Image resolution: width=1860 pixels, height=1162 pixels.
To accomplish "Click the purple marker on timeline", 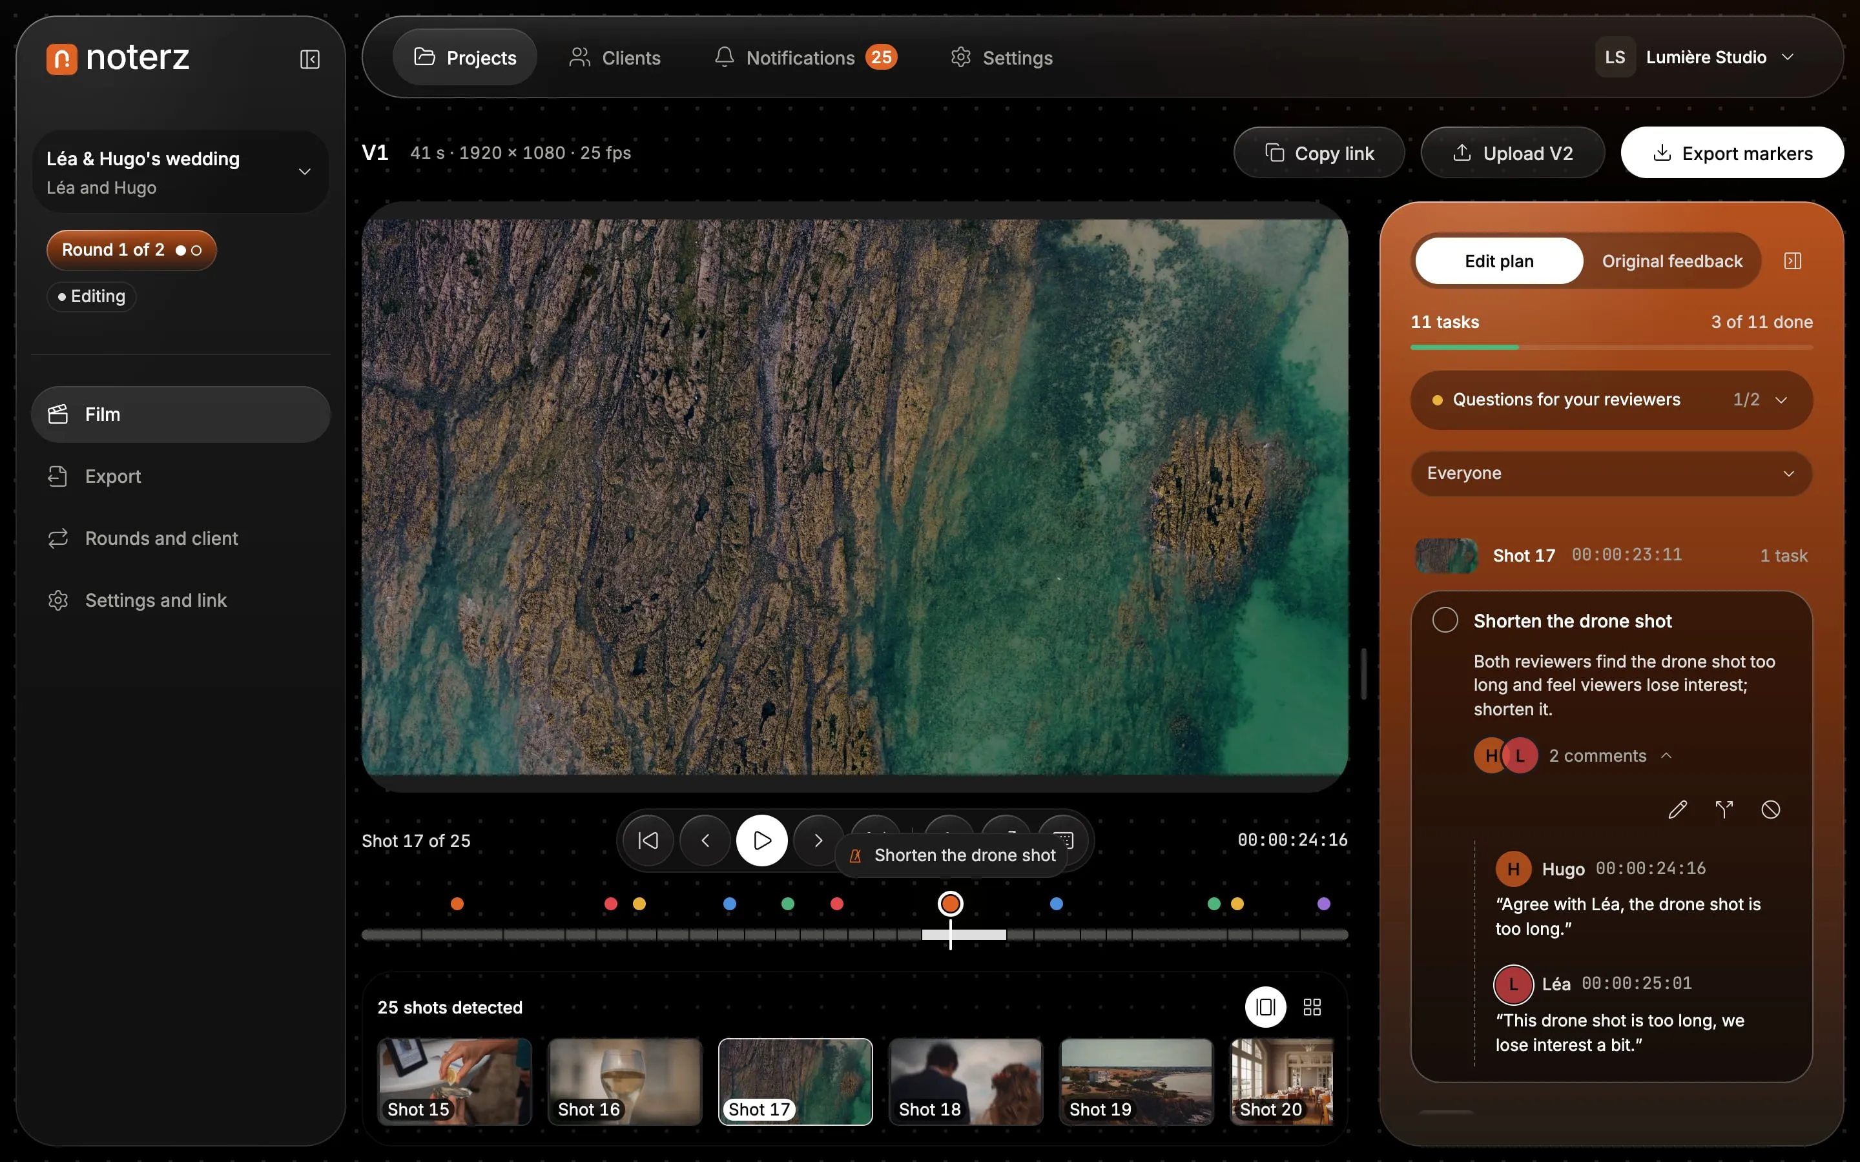I will click(1323, 904).
